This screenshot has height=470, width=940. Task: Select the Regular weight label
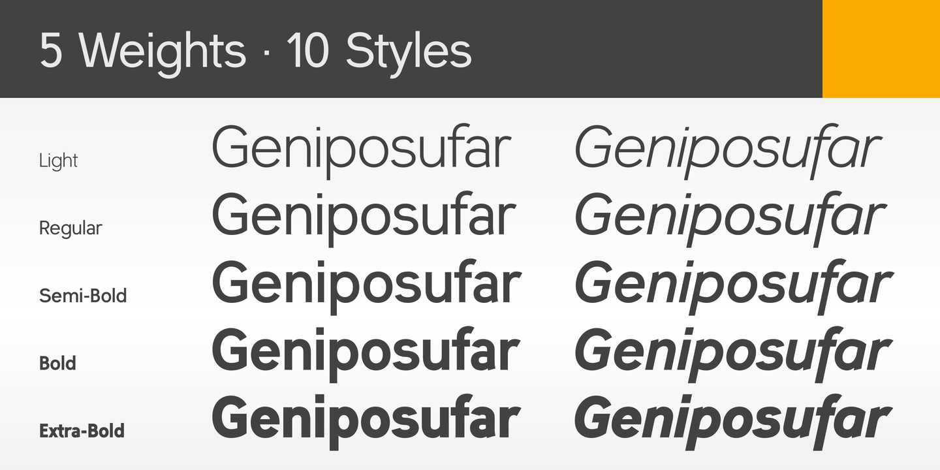(70, 228)
